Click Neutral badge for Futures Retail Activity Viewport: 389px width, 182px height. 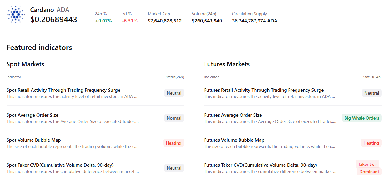[372, 93]
